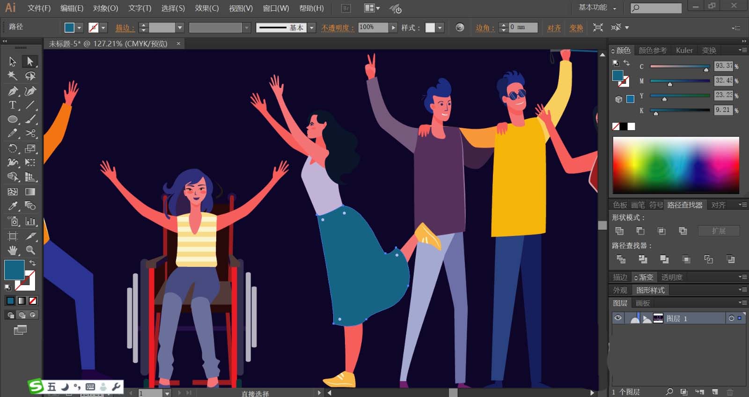Click the Unite shape mode icon

[619, 231]
